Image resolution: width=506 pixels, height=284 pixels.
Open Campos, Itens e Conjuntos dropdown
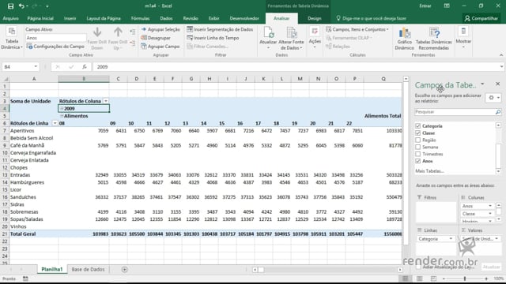coord(357,29)
